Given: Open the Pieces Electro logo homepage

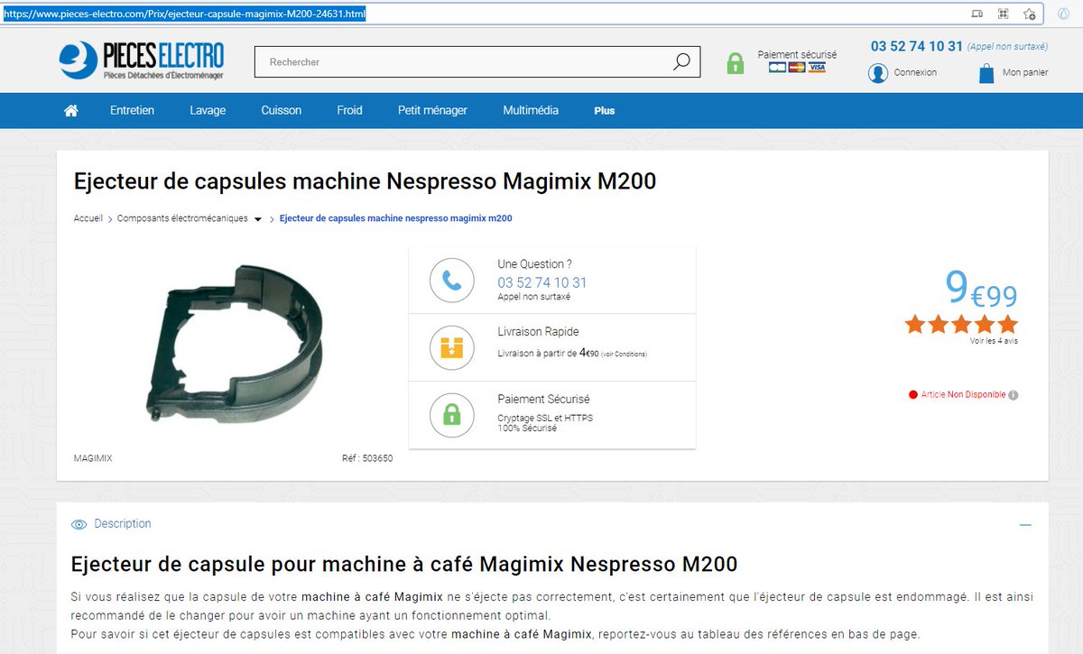Looking at the screenshot, I should 142,60.
